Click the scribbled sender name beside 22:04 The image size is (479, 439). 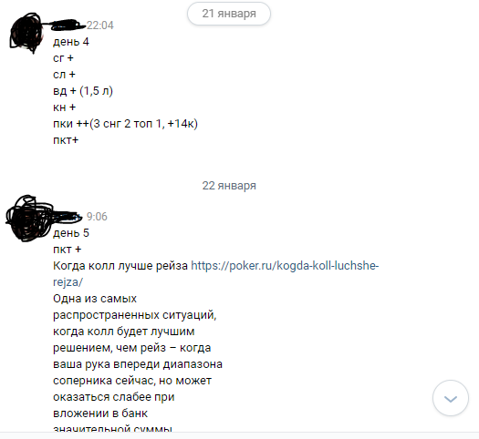(x=69, y=25)
